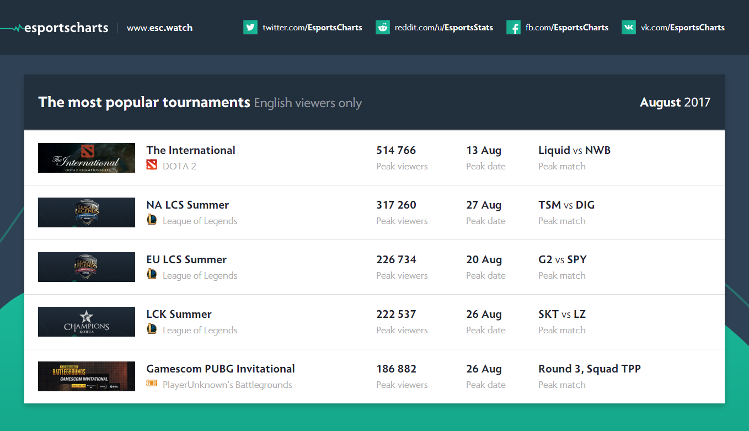This screenshot has width=749, height=431.
Task: Click the Liquid vs NWB peak match
Action: [574, 150]
